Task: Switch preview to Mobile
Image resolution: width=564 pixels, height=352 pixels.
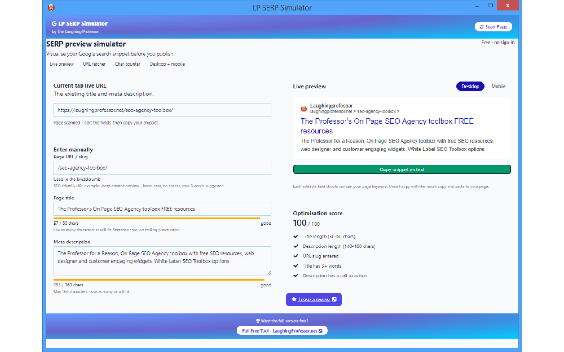Action: (498, 87)
